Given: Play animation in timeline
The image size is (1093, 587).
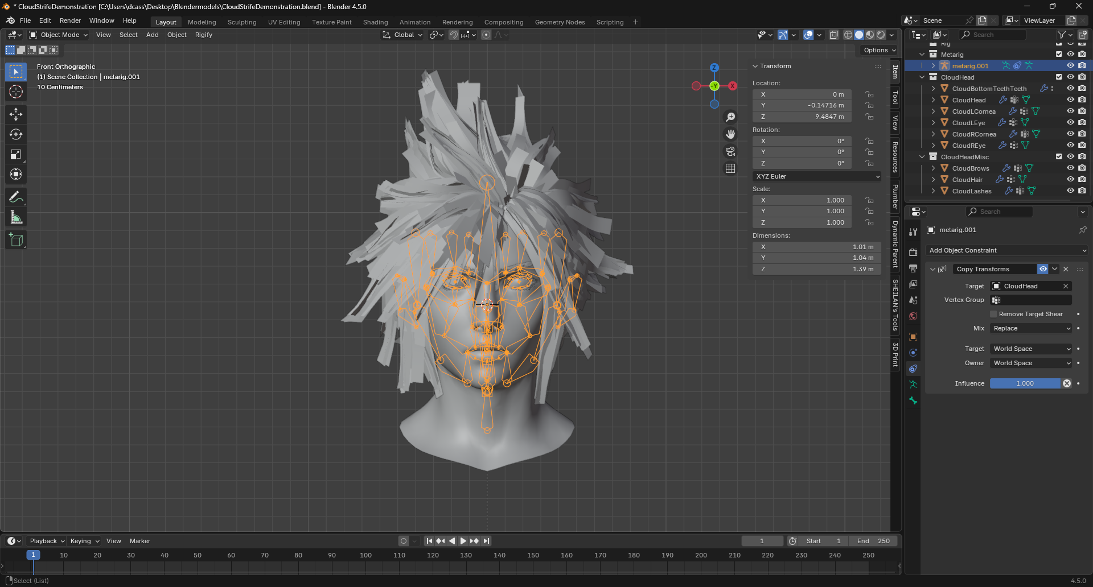Looking at the screenshot, I should tap(463, 541).
